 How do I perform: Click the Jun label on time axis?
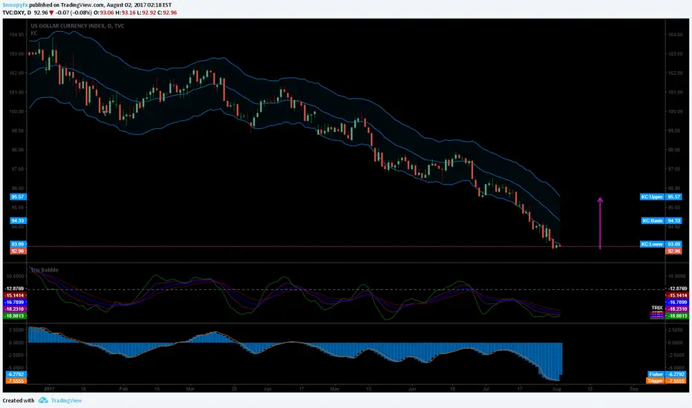tap(412, 389)
